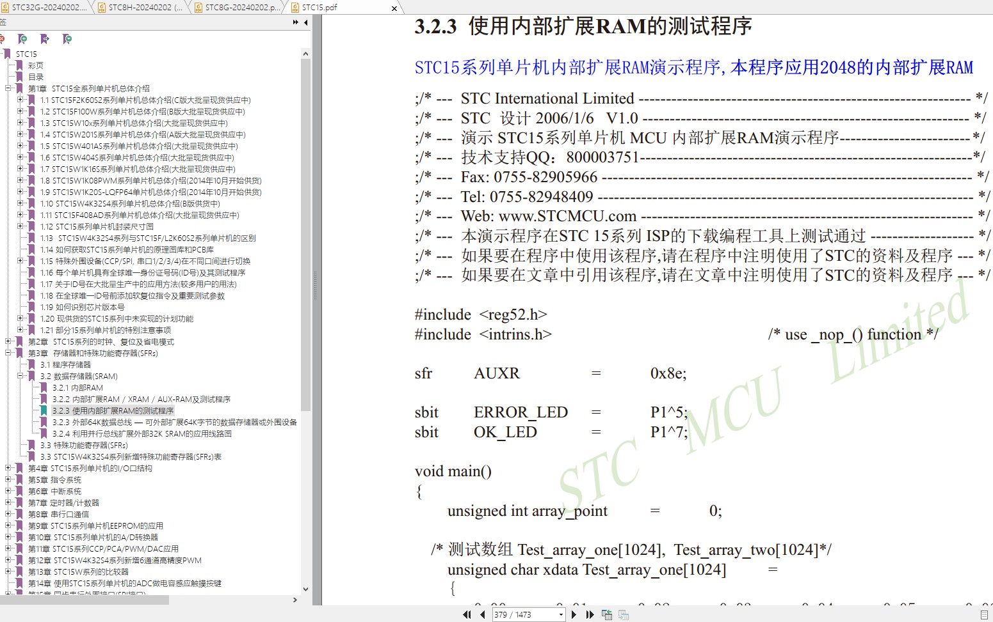Open bookmark 1.5 STC15W401AS系列

coord(139,146)
